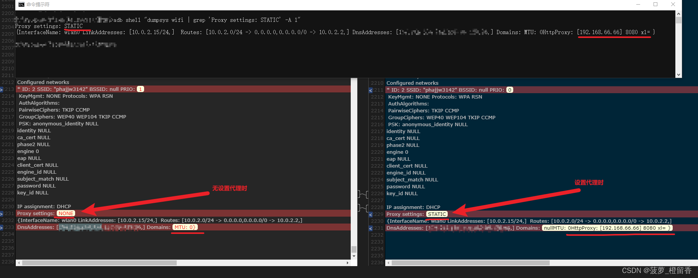
Task: Click 'eap NULL' on left line 2223
Action: 29,158
